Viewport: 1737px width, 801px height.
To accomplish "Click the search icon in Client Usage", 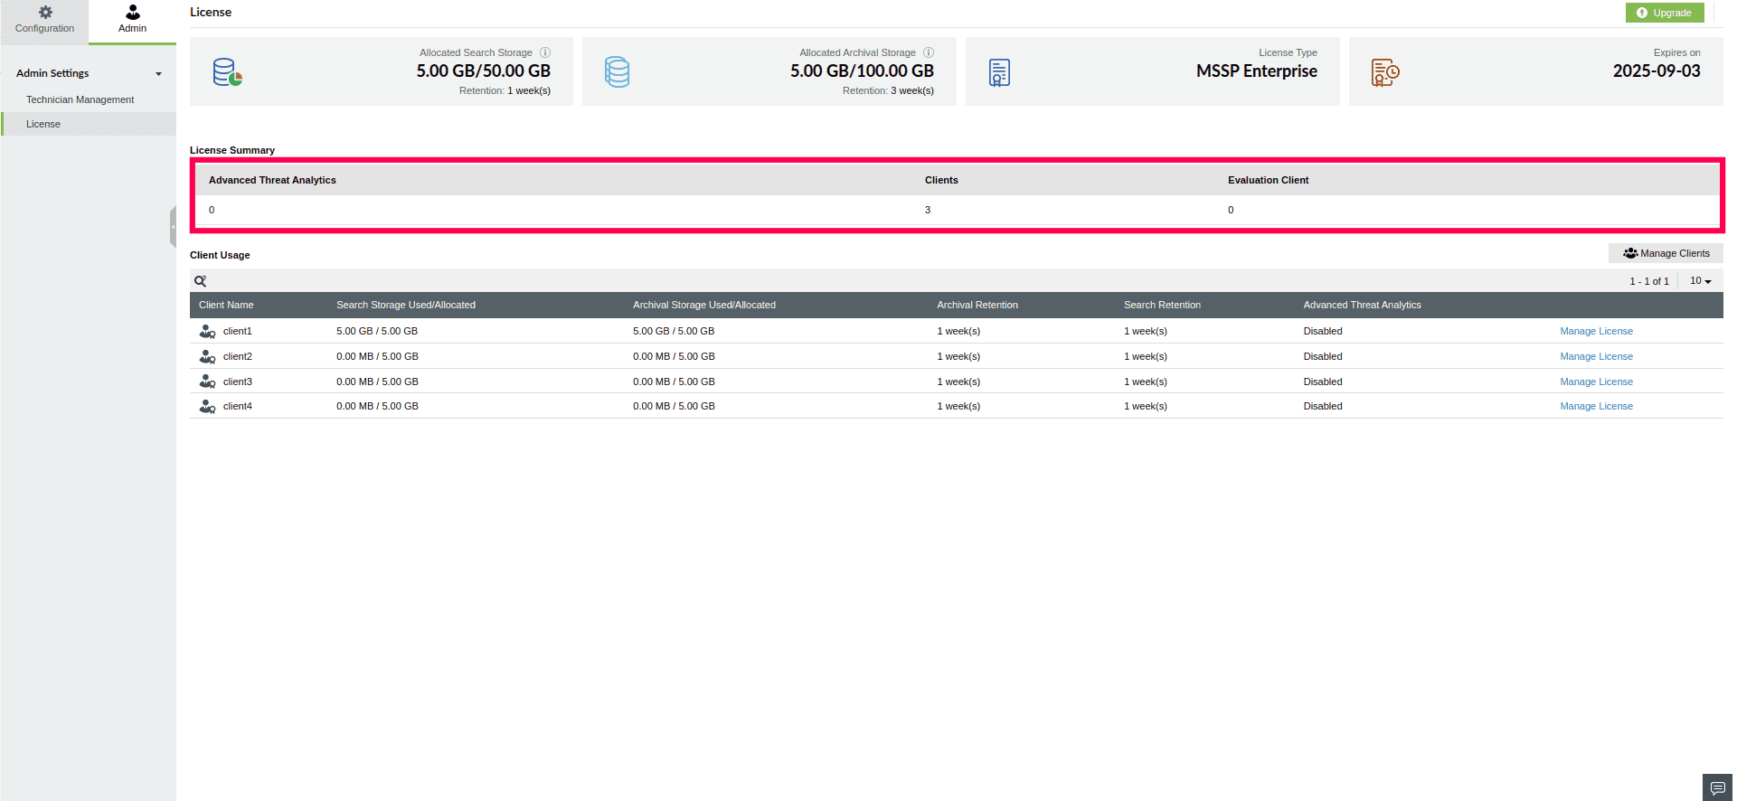I will (x=201, y=281).
